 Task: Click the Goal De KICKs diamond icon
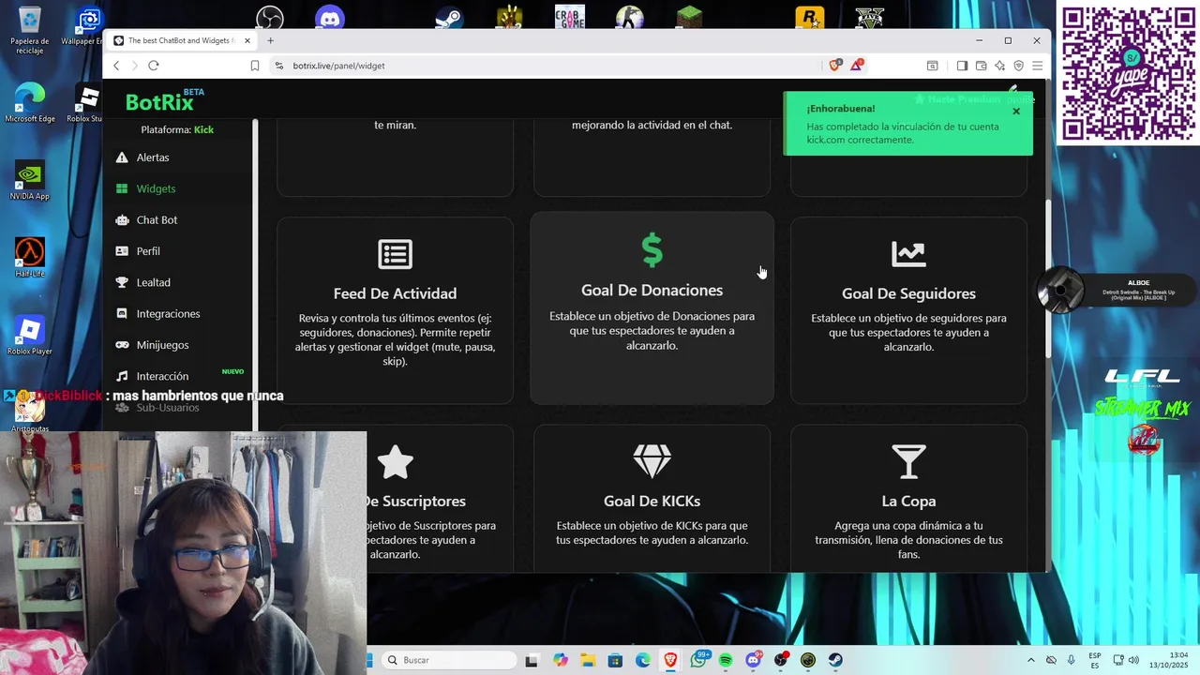(x=652, y=461)
